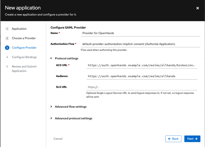Click the ACS URL input
Viewport: 205px width, 147px height.
click(x=142, y=65)
